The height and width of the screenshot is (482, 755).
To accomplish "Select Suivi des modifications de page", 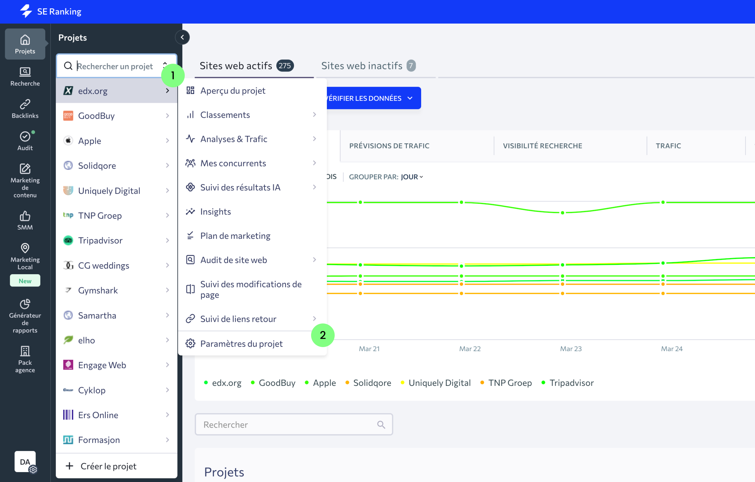I will pyautogui.click(x=252, y=289).
